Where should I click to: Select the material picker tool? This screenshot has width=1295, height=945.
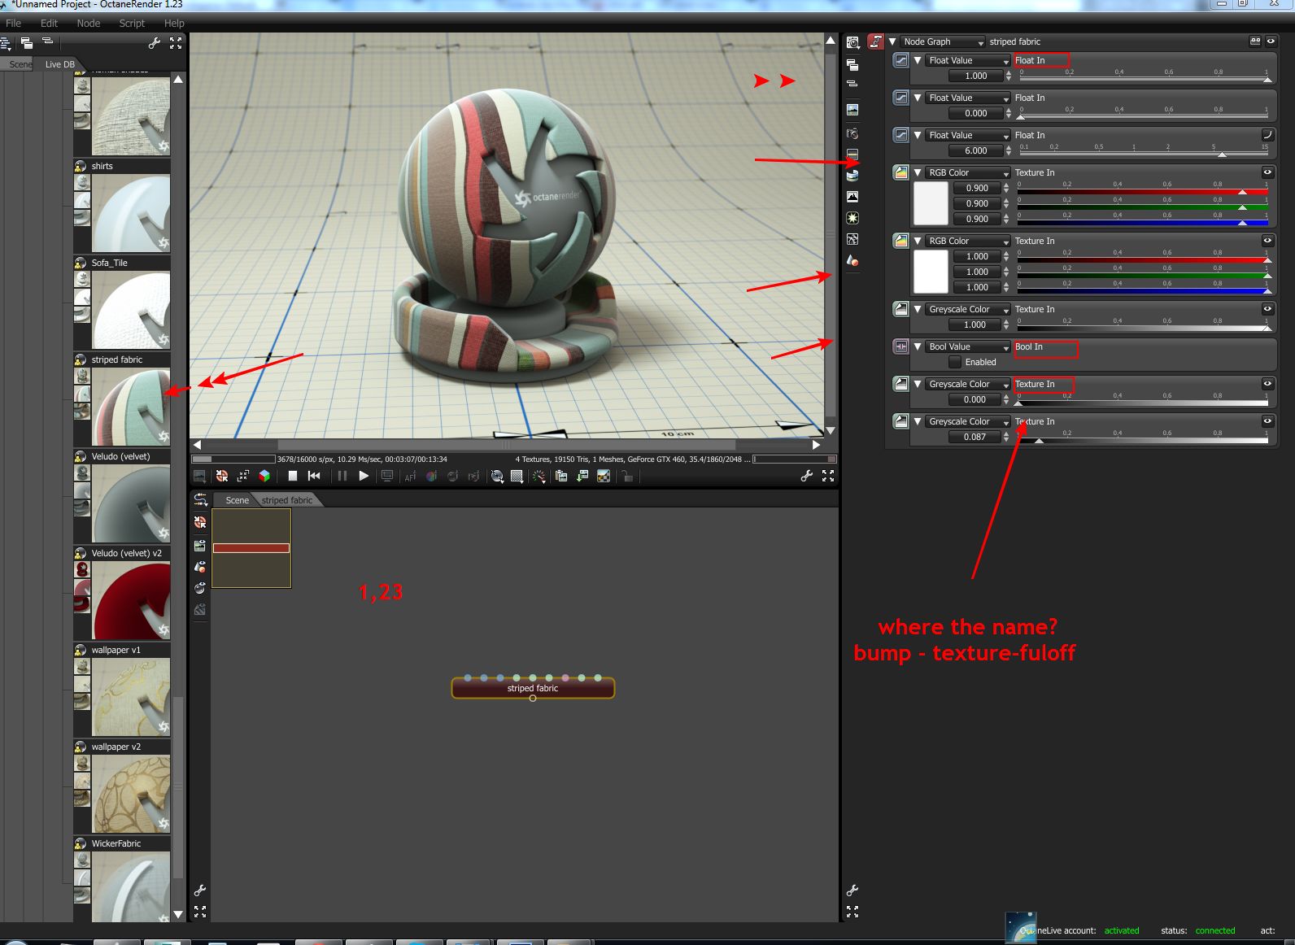[x=453, y=477]
